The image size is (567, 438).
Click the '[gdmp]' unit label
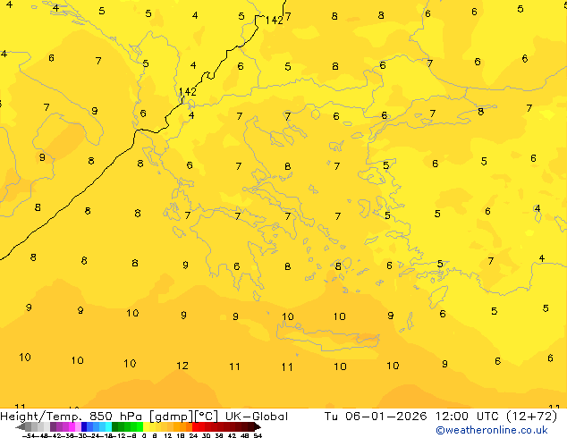[170, 417]
